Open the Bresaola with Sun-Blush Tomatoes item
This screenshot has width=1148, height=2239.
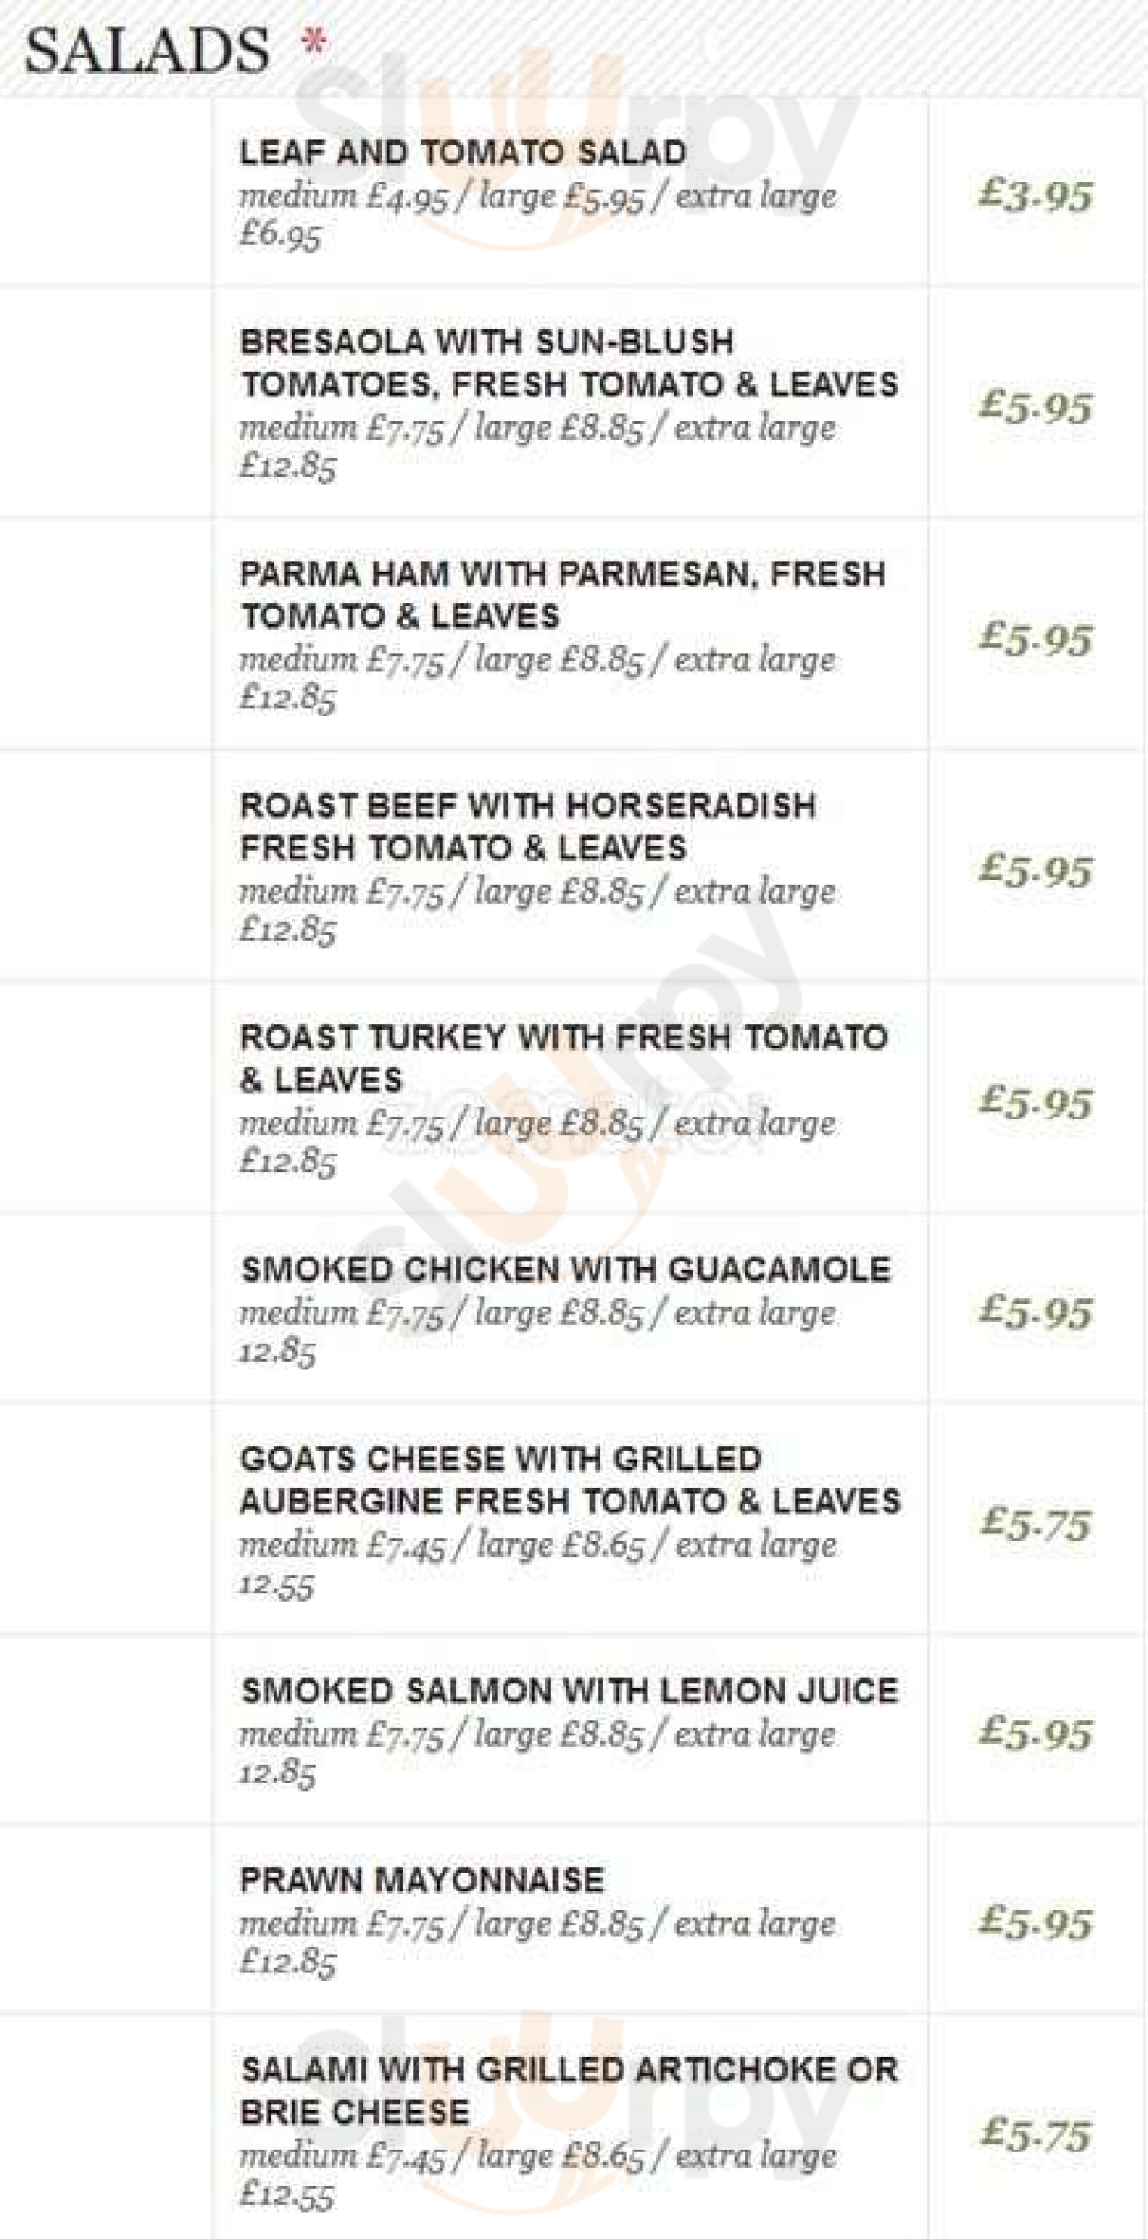coord(569,363)
